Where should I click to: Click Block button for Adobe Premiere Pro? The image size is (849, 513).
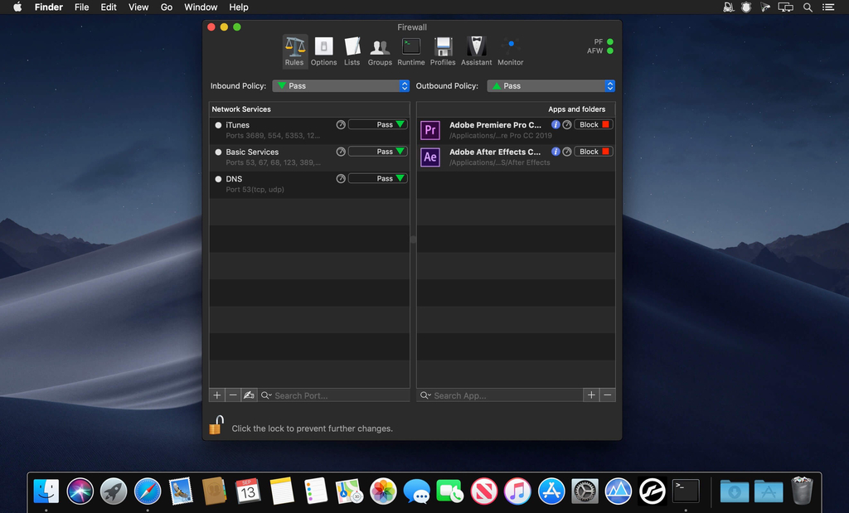click(594, 125)
